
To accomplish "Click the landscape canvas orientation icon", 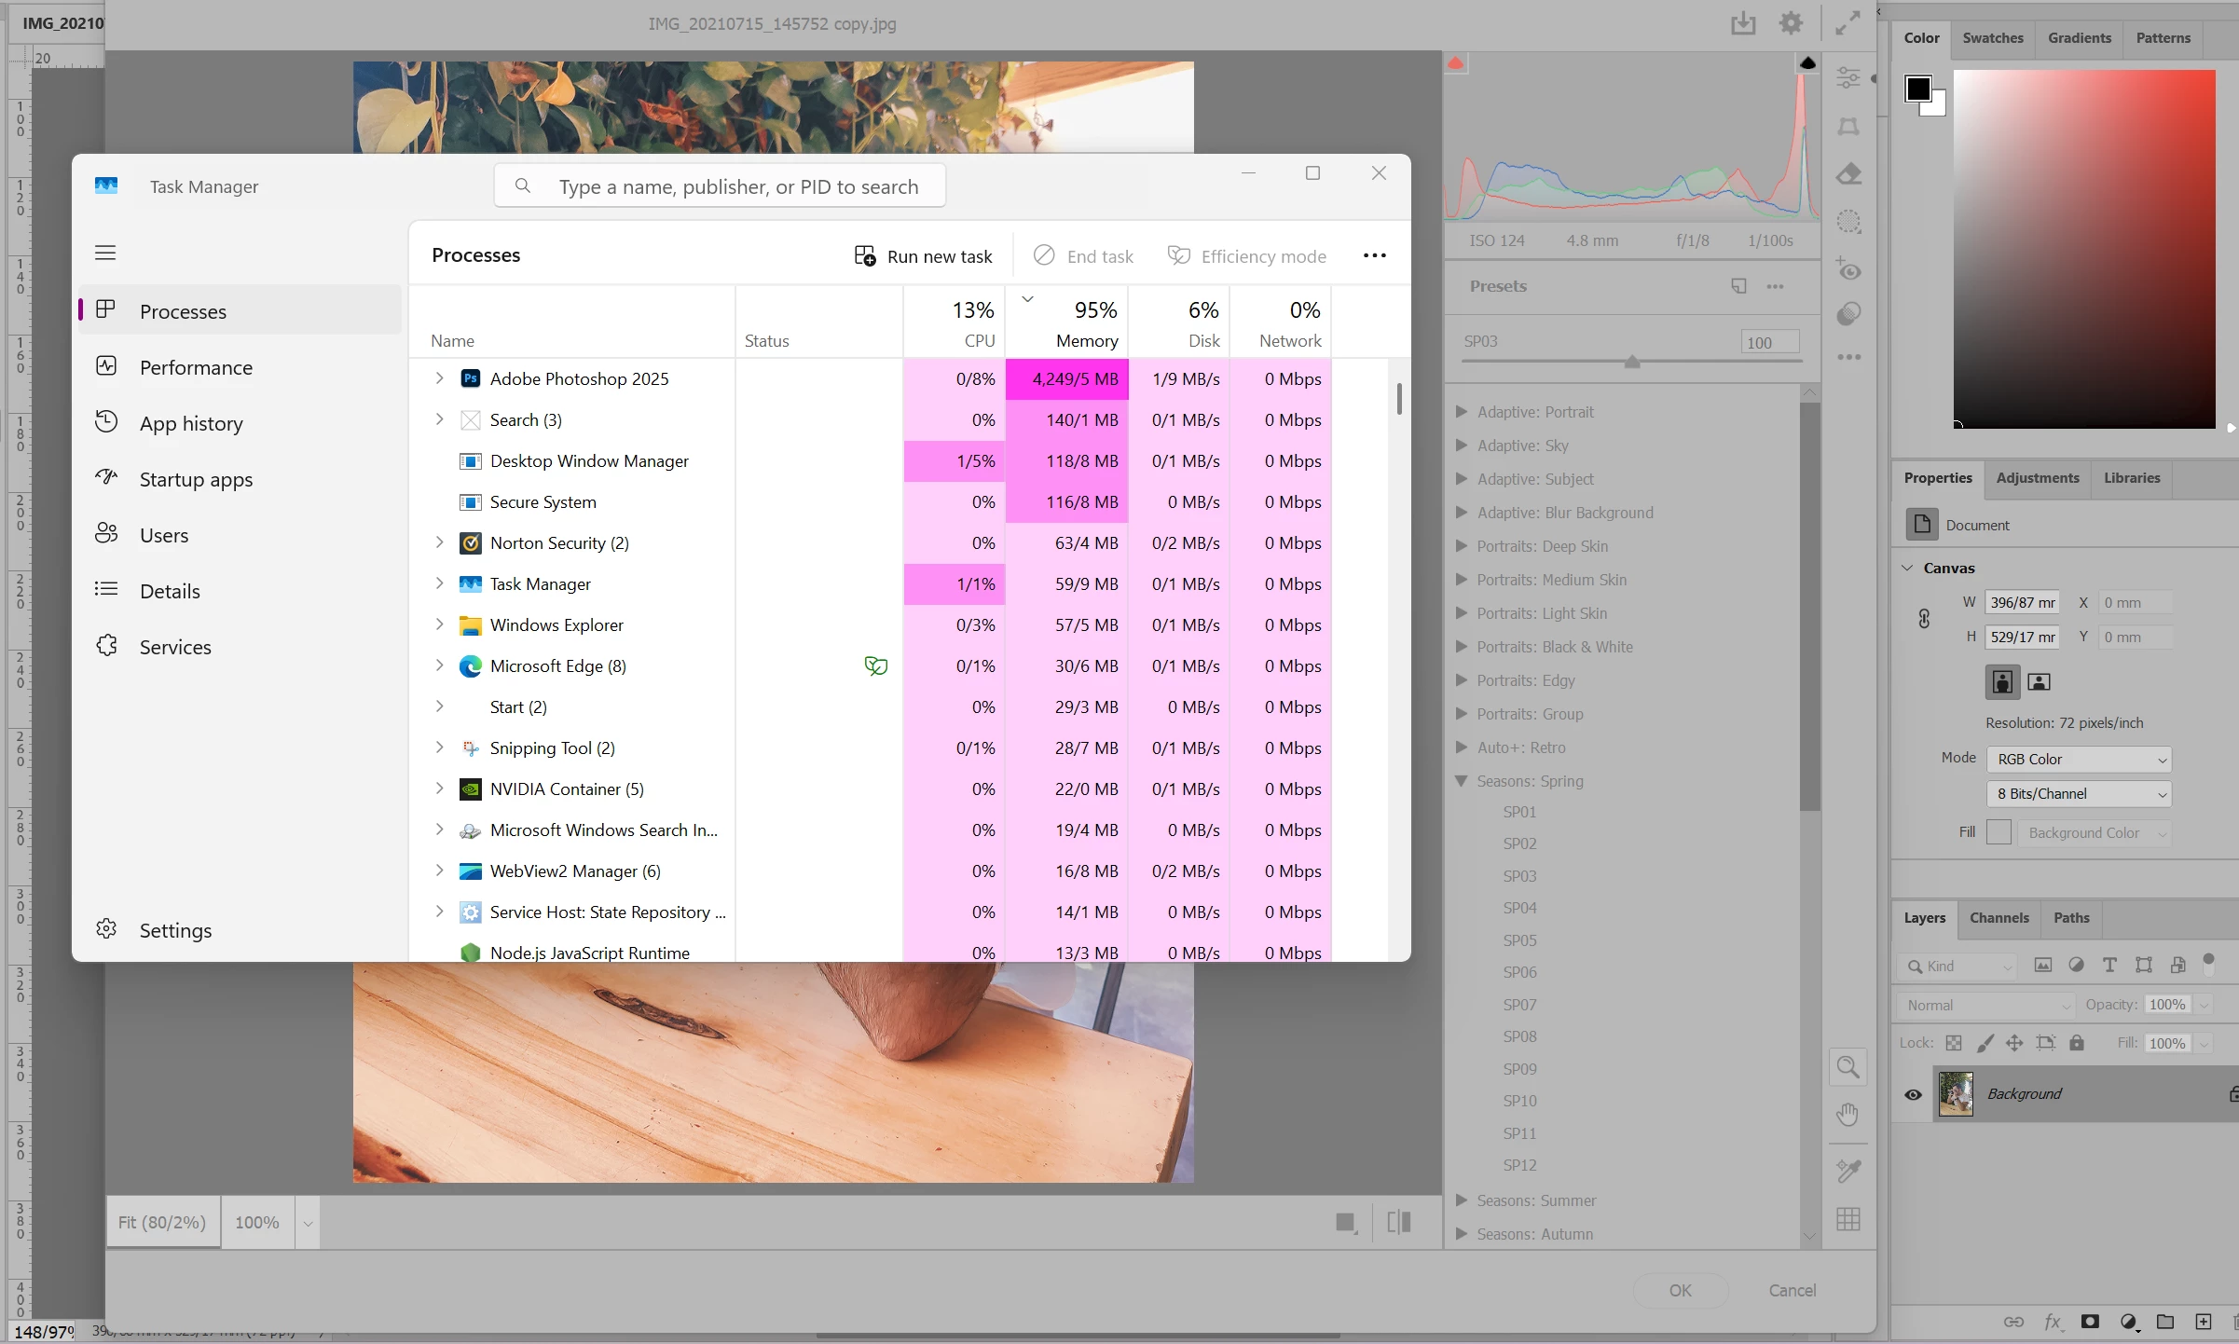I will pos(2039,682).
